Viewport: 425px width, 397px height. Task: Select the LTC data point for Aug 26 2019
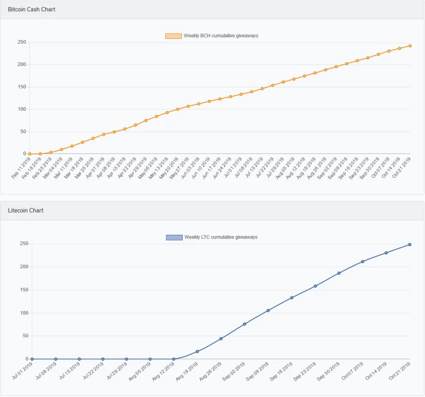(x=221, y=339)
